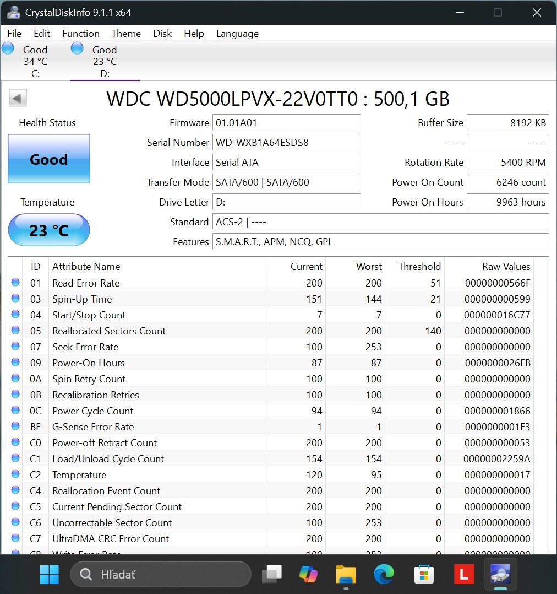Viewport: 557px width, 594px height.
Task: Click status dot for Read Error Rate
Action: pos(15,282)
